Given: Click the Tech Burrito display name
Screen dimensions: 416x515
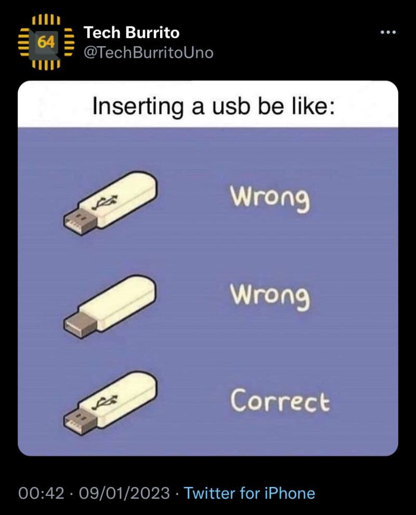Looking at the screenshot, I should (x=132, y=33).
